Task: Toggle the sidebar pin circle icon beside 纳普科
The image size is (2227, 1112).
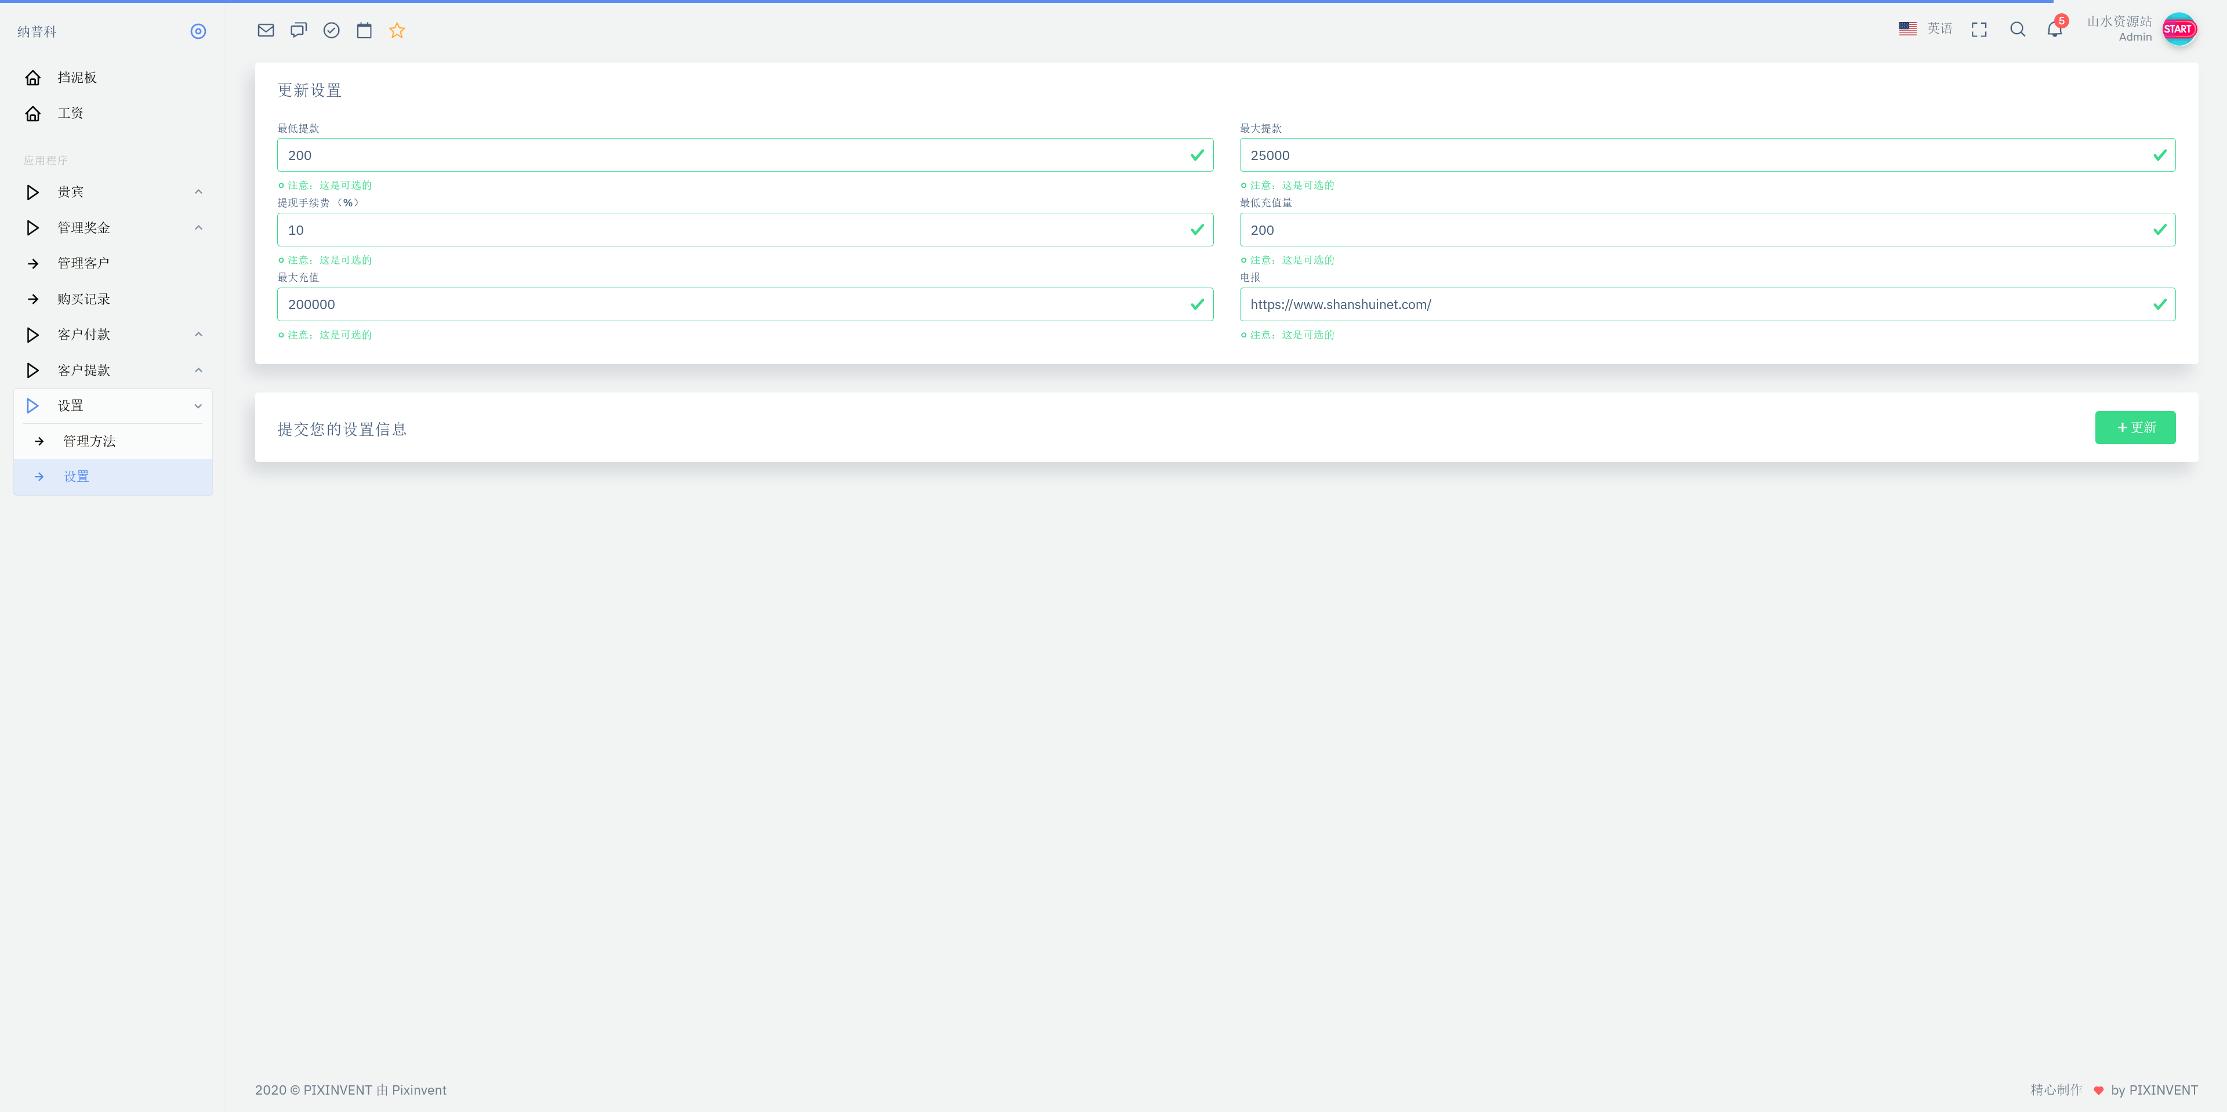Action: tap(198, 31)
